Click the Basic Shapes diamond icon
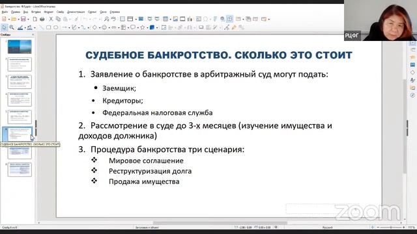Viewport: 417px width, 234px height. pos(94,27)
